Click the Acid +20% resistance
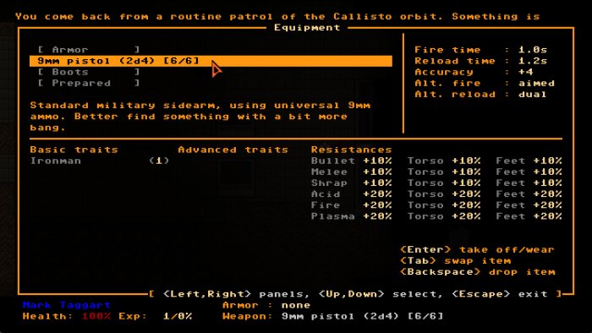592x333 pixels. pos(351,194)
